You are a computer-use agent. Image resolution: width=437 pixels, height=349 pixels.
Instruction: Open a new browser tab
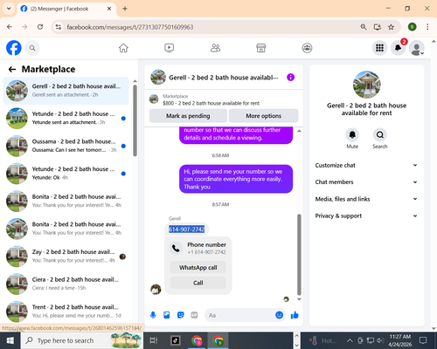tap(125, 9)
